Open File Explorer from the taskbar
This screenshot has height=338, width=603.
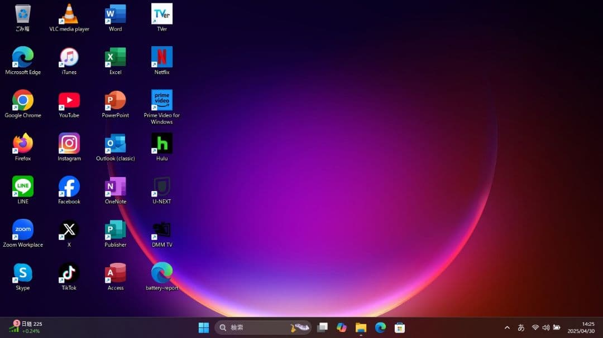pos(361,327)
